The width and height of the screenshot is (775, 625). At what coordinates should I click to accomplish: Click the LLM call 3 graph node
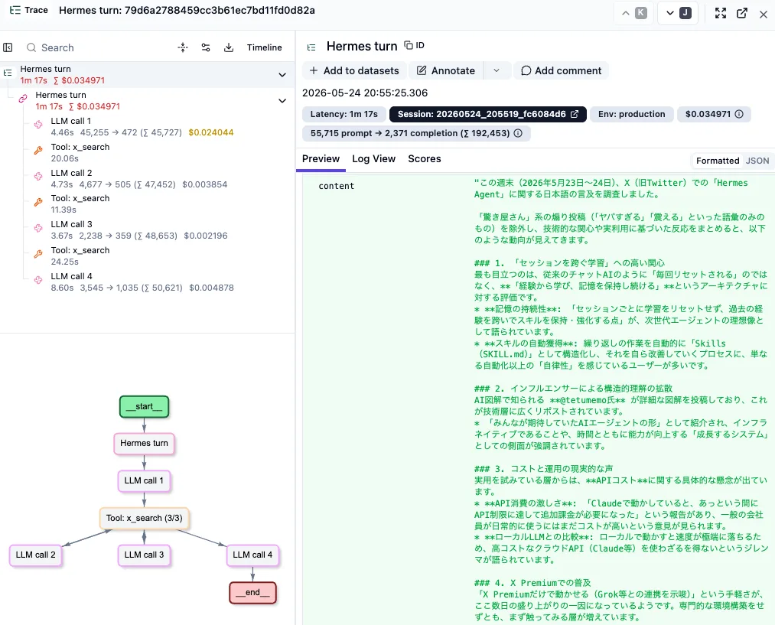[x=144, y=555]
